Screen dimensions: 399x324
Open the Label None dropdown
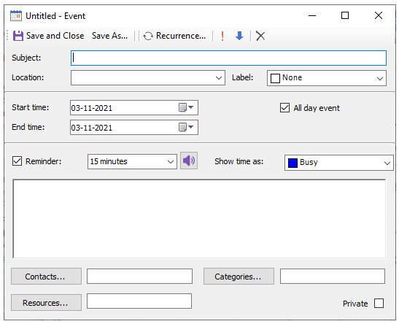coord(327,78)
